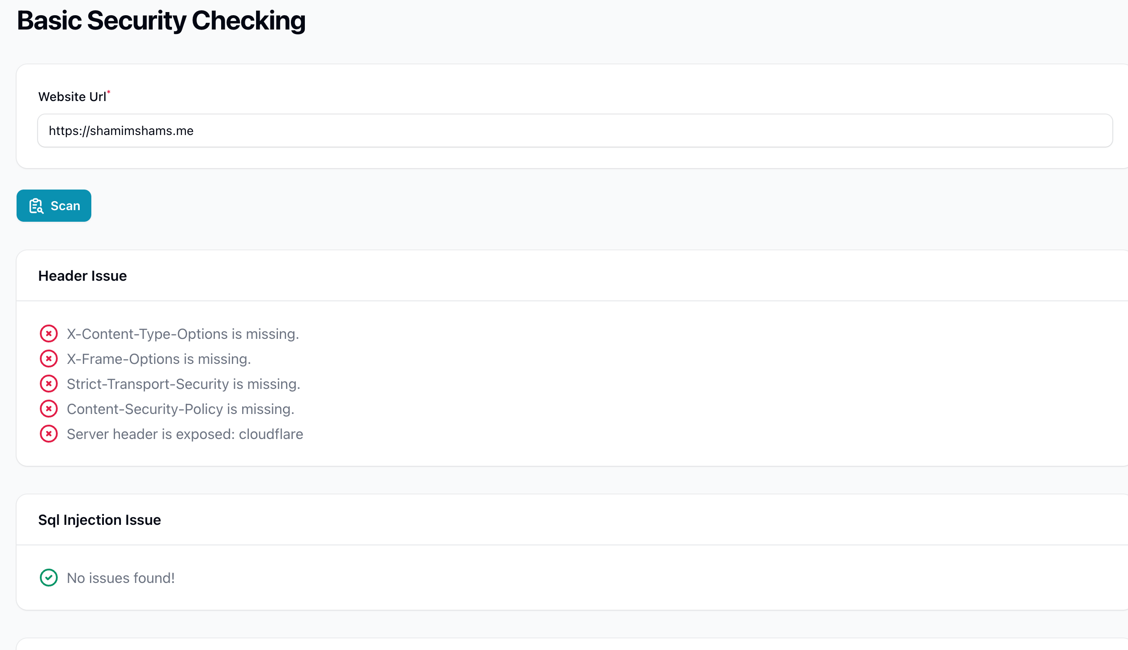This screenshot has width=1128, height=650.
Task: Click the Website Url label
Action: click(x=73, y=96)
